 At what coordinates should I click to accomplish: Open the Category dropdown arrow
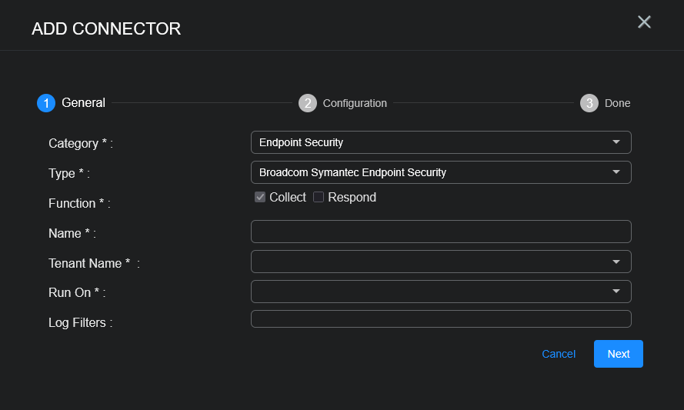coord(616,142)
